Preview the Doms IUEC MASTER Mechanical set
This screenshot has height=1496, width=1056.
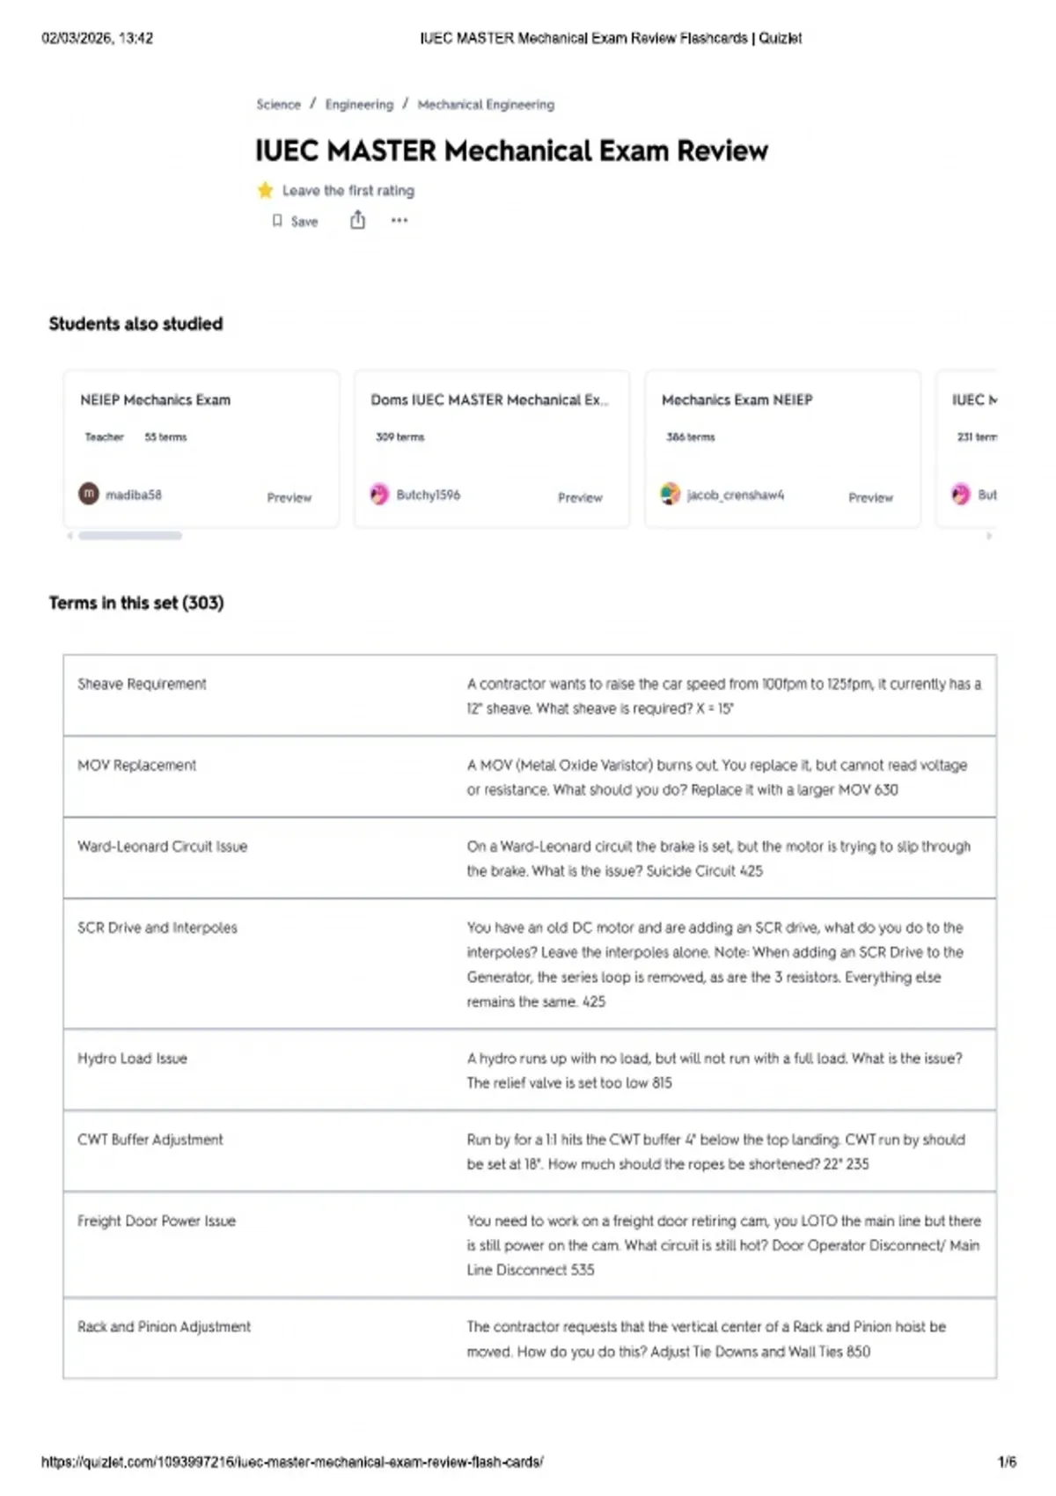(x=580, y=497)
